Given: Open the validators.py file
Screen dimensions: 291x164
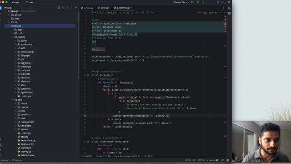Looking at the screenshot, I should [26, 155].
